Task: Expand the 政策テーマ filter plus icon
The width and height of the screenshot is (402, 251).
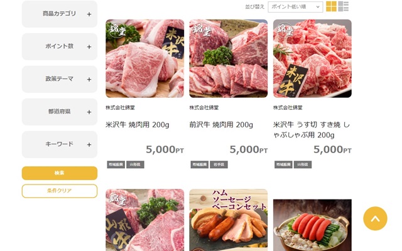Action: tap(89, 80)
